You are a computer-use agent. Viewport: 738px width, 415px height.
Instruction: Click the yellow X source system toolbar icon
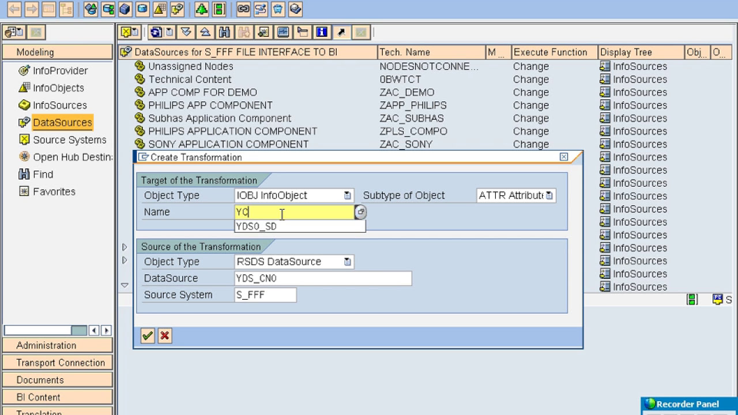(129, 32)
